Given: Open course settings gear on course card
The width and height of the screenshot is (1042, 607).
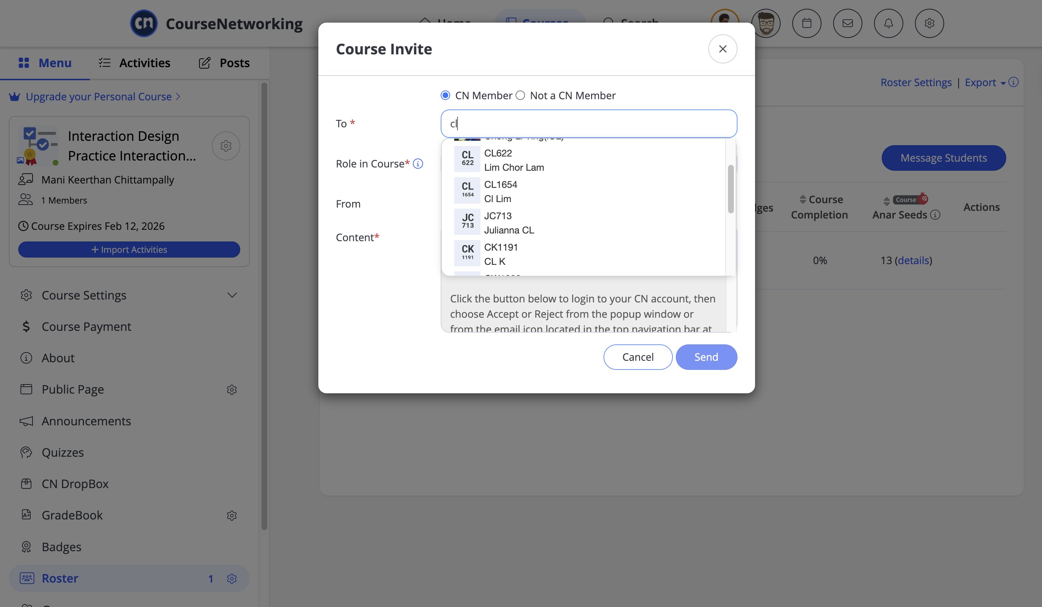Looking at the screenshot, I should point(226,146).
